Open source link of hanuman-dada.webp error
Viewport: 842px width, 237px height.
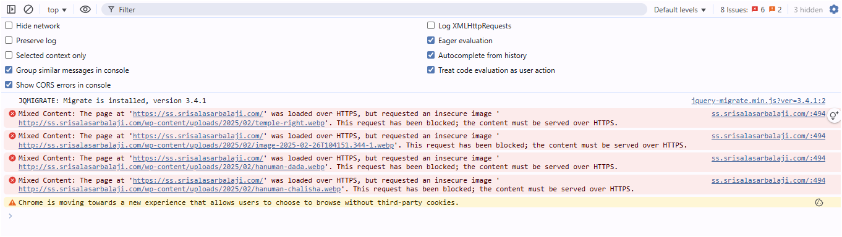[768, 158]
